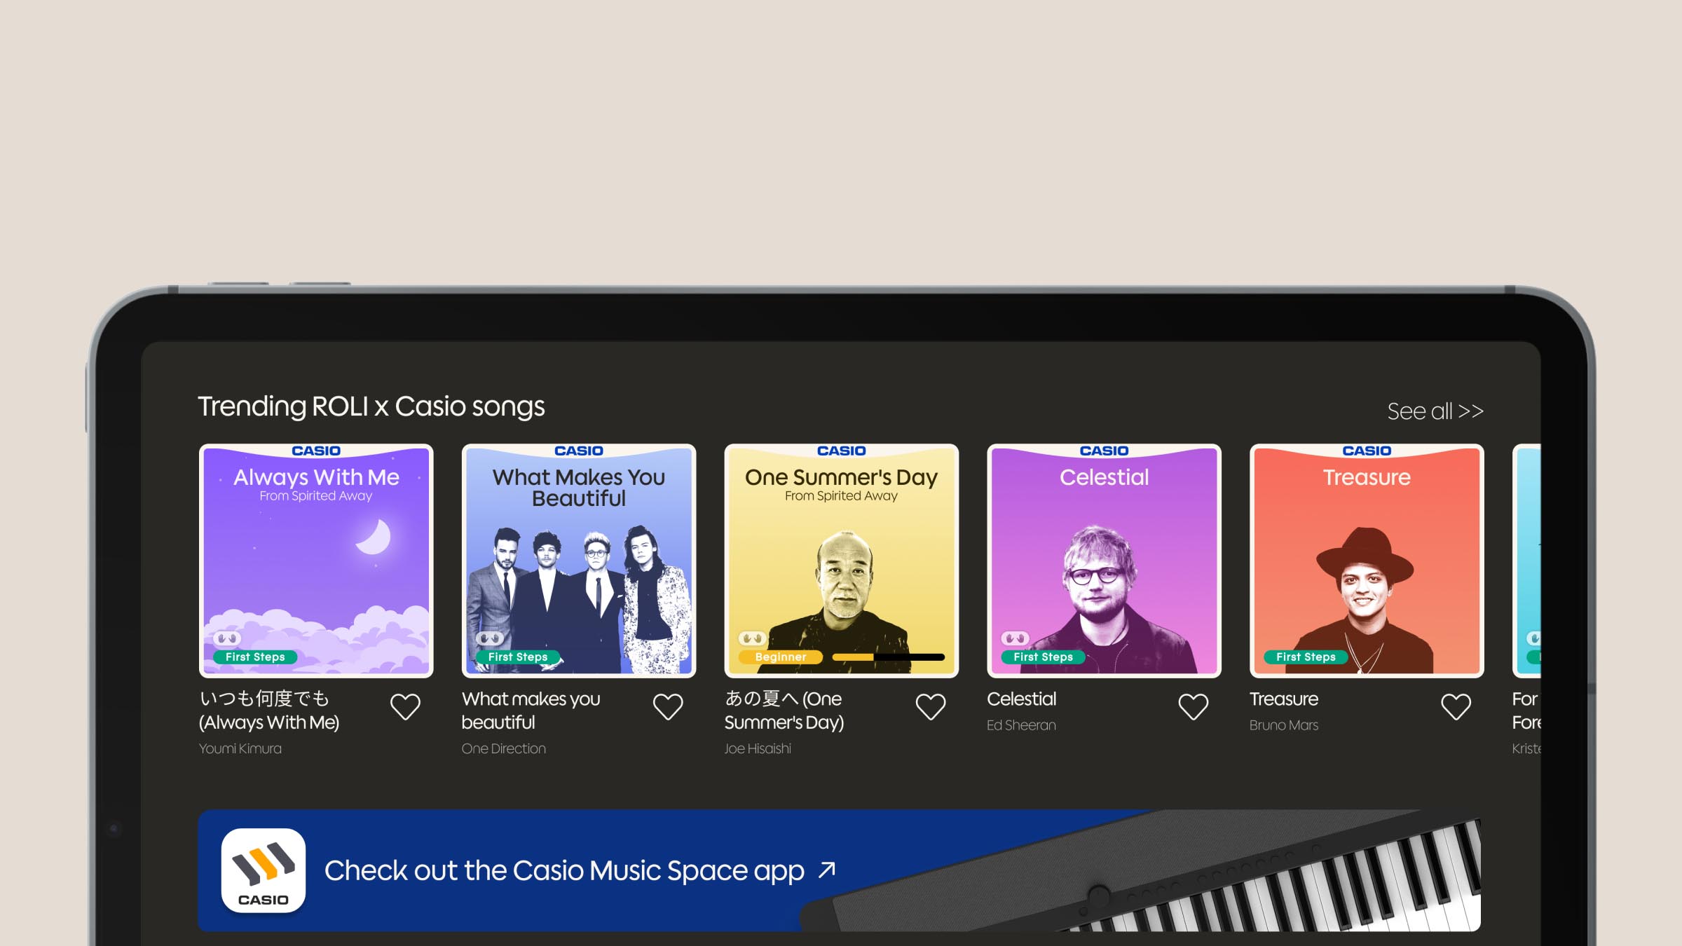The image size is (1682, 946).
Task: Click First Steps badge on Always With Me
Action: point(255,657)
